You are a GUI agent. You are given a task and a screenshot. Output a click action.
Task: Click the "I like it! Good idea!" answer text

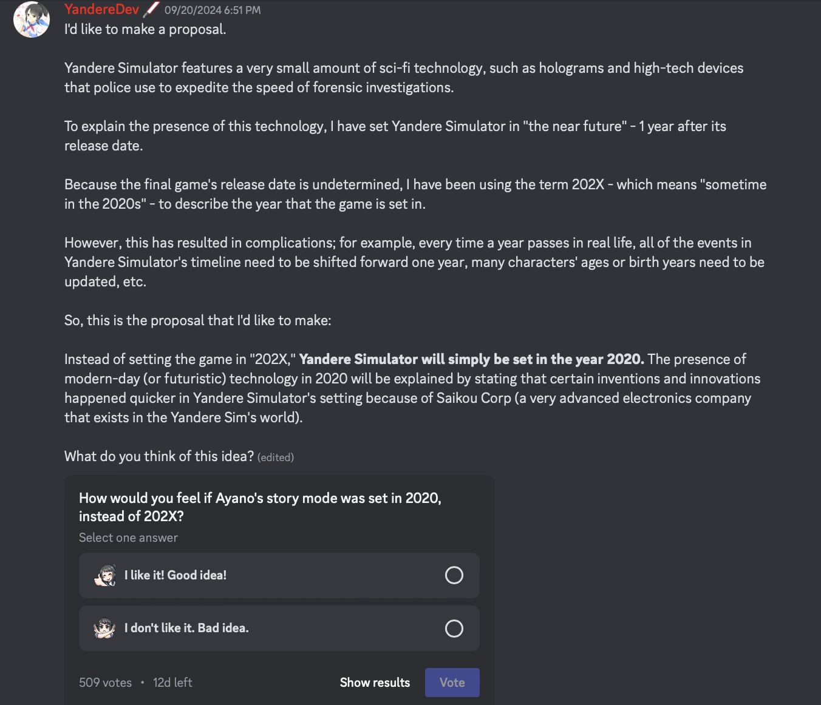[175, 575]
